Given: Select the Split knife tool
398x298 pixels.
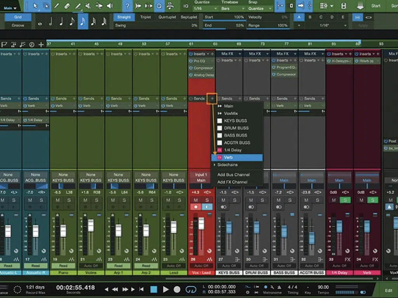Looking at the screenshot, I should (56, 6).
